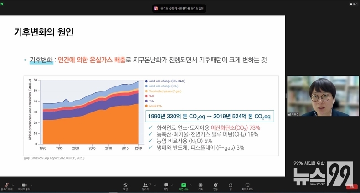The image size is (360, 193).
Task: Open the 반응 reactions icon
Action: (x=216, y=185)
